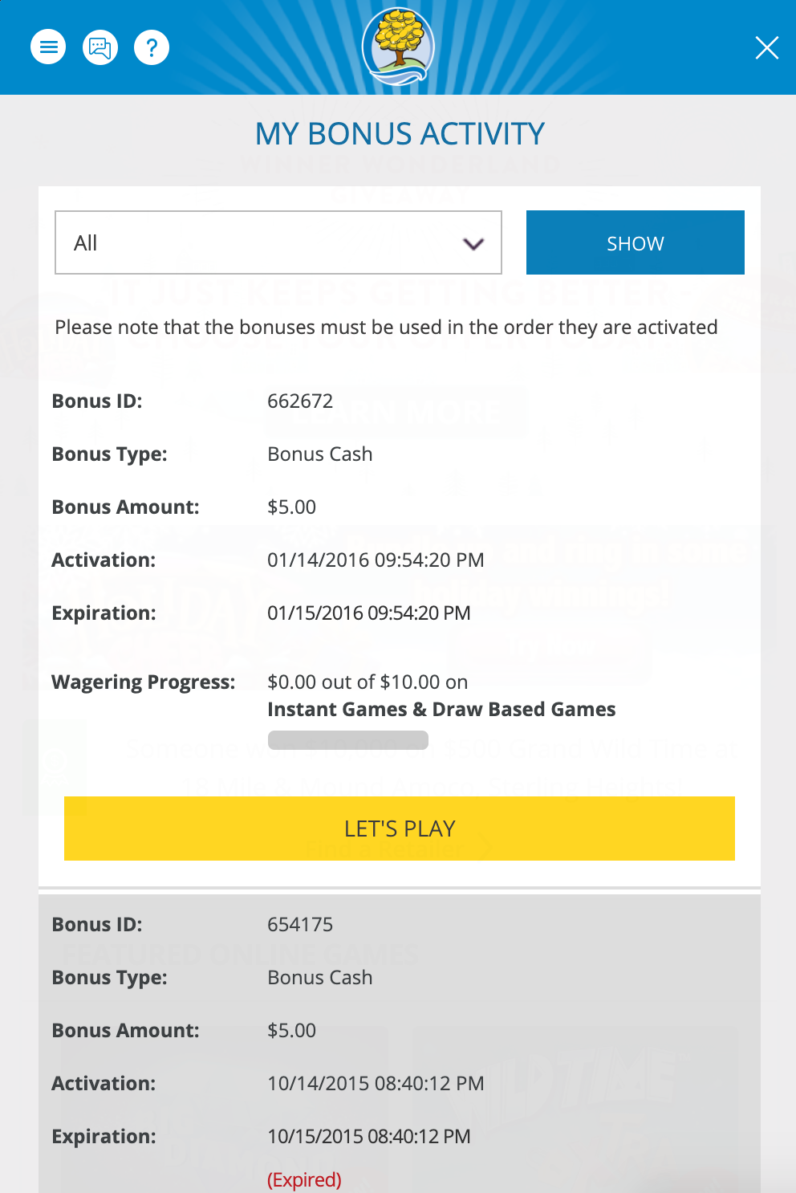Select Instant Games & Draw Based Games text
Image resolution: width=796 pixels, height=1193 pixels.
(441, 709)
